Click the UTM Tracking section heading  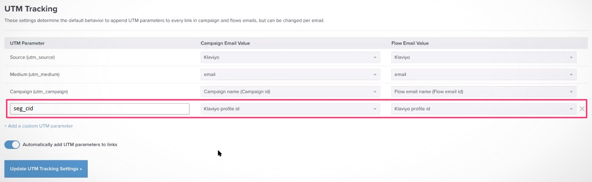click(x=31, y=8)
